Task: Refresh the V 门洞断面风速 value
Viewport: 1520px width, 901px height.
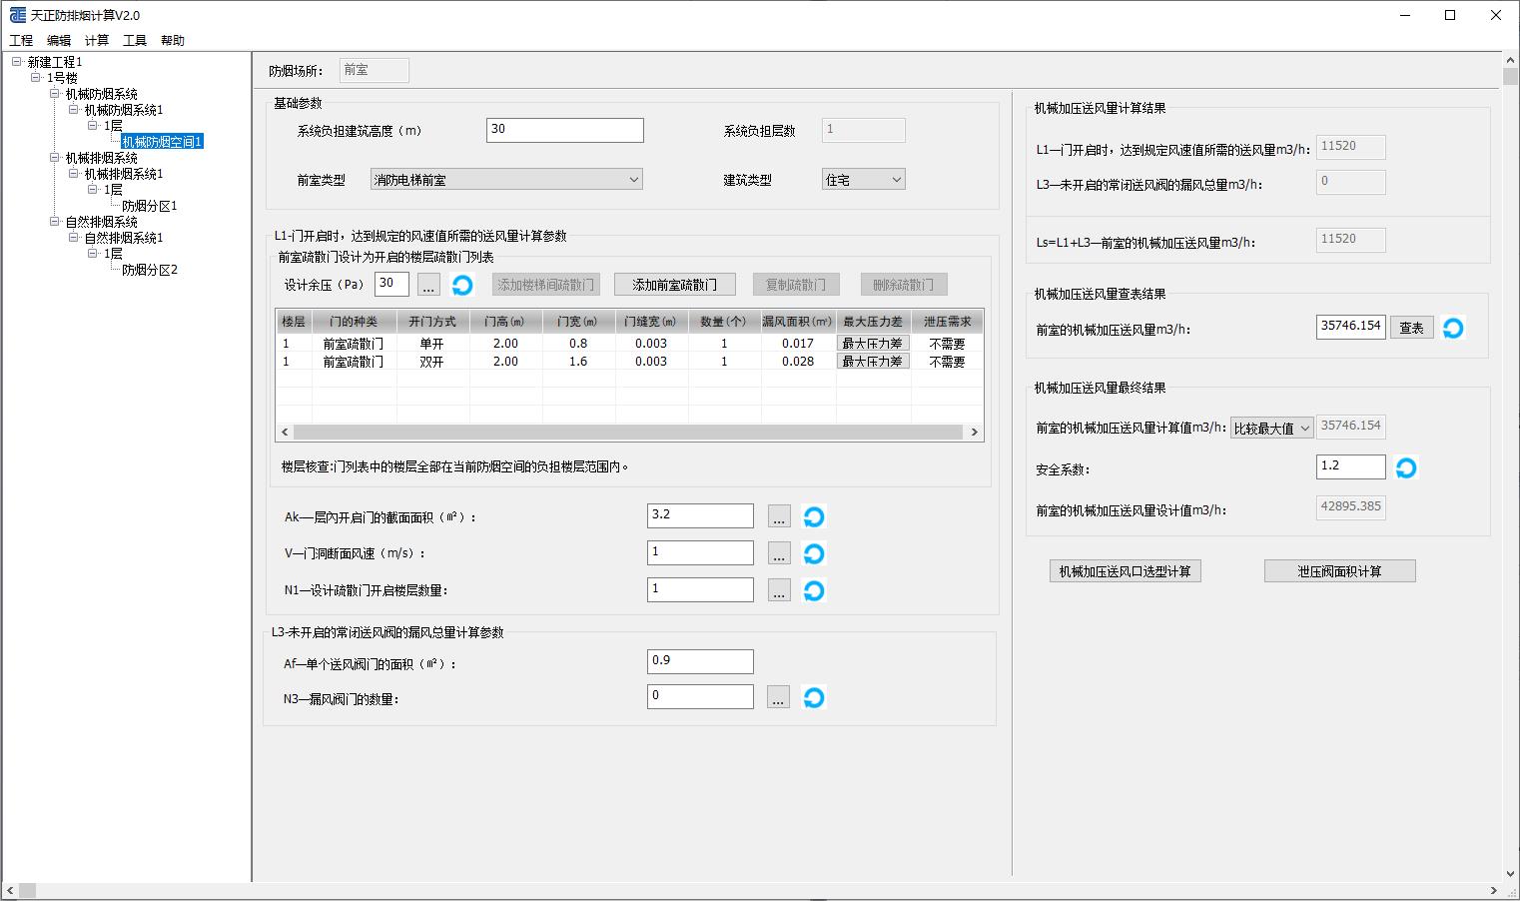Action: tap(814, 554)
